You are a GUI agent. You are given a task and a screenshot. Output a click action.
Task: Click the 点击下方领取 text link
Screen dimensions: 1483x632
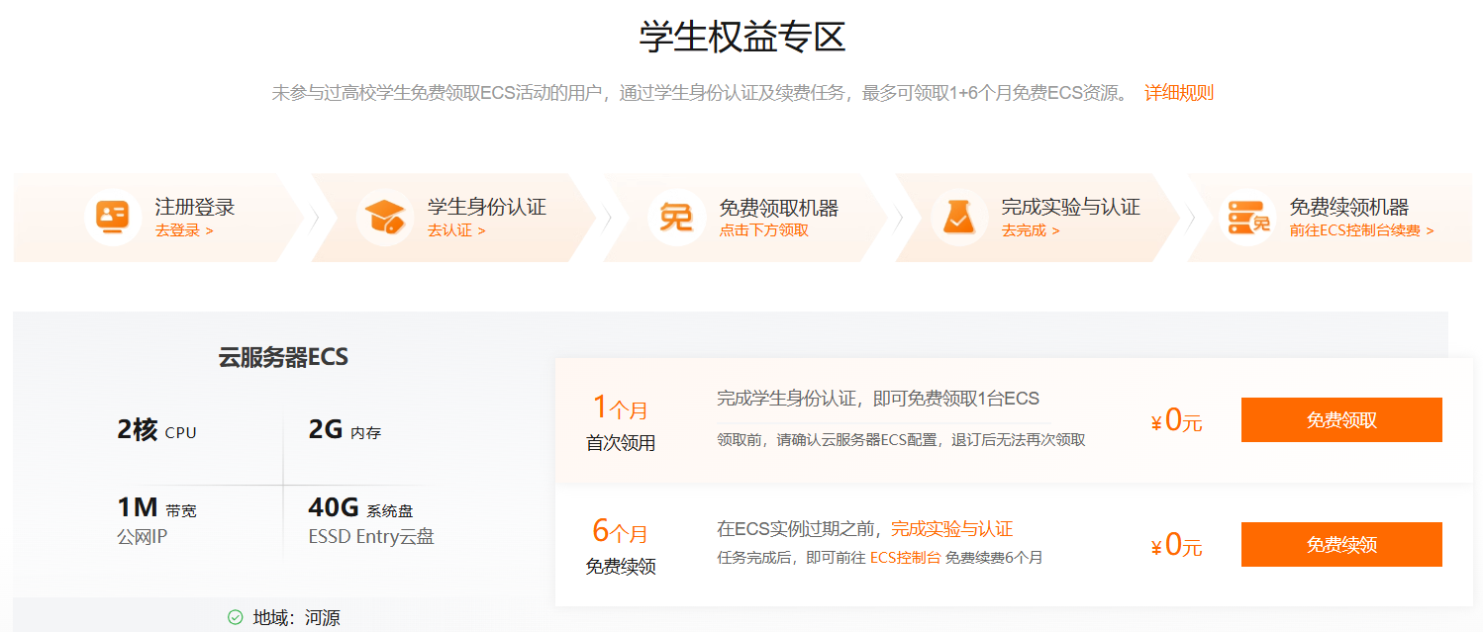(763, 230)
